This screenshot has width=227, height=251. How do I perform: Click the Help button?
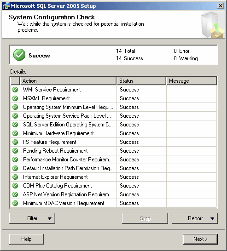(x=26, y=239)
